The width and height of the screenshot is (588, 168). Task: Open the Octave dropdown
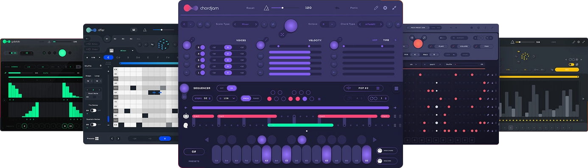[328, 24]
